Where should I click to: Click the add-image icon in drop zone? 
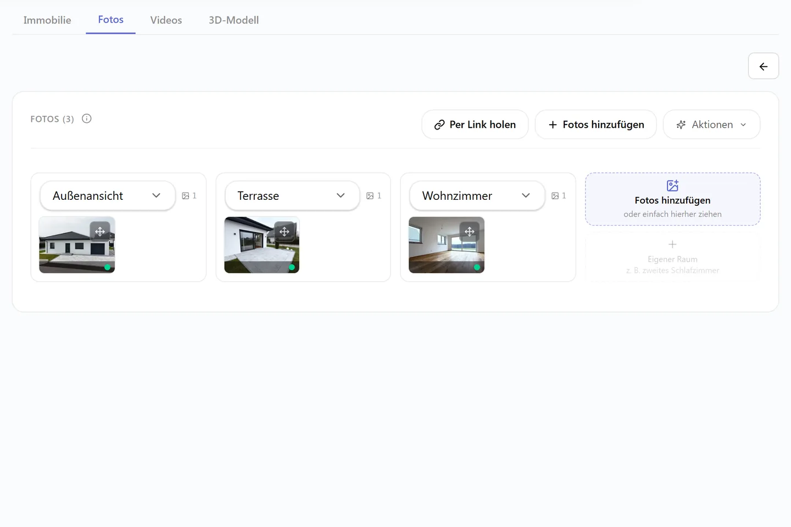pyautogui.click(x=672, y=186)
